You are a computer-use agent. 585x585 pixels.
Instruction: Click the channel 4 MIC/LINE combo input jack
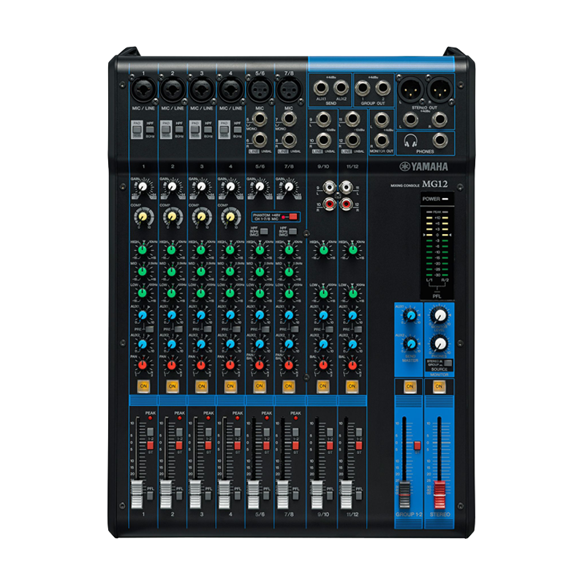click(x=230, y=89)
